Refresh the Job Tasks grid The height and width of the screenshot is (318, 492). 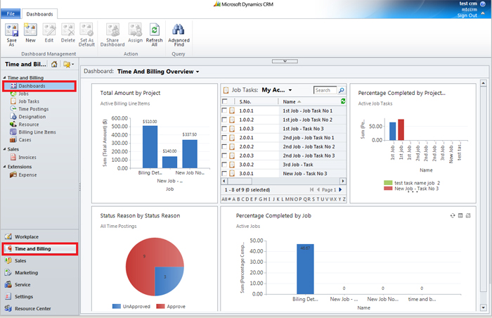[x=342, y=101]
